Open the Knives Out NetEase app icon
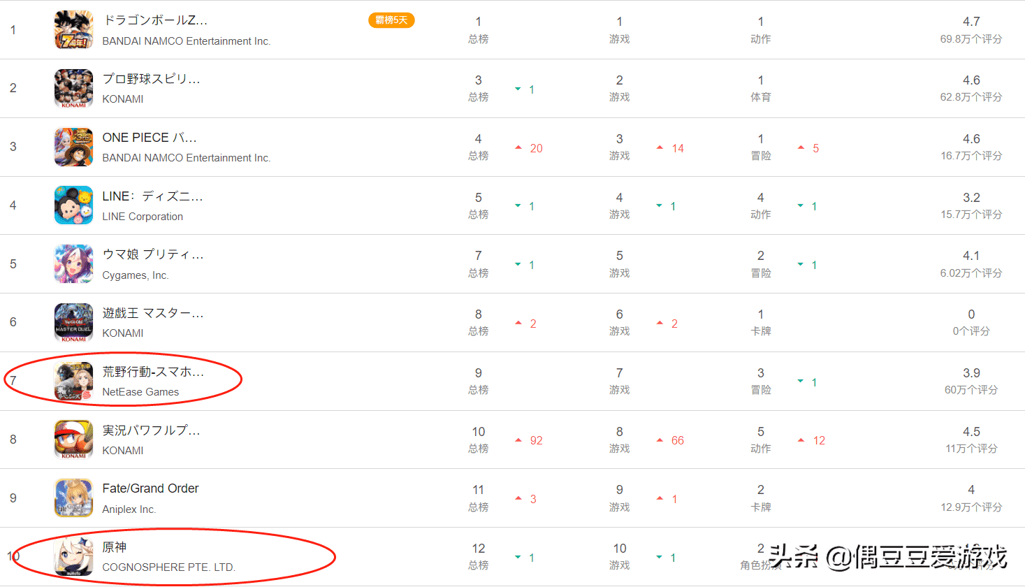 (x=73, y=381)
